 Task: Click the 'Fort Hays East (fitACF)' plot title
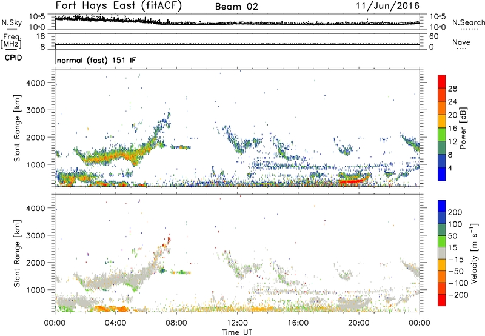[118, 5]
